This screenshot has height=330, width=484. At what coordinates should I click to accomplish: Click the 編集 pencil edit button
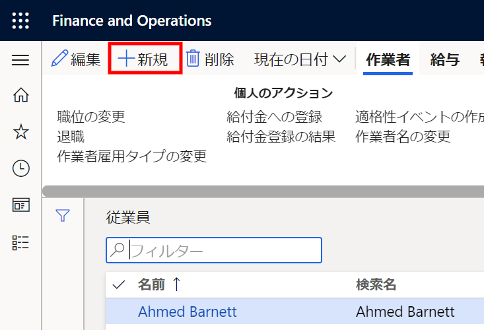click(x=76, y=59)
